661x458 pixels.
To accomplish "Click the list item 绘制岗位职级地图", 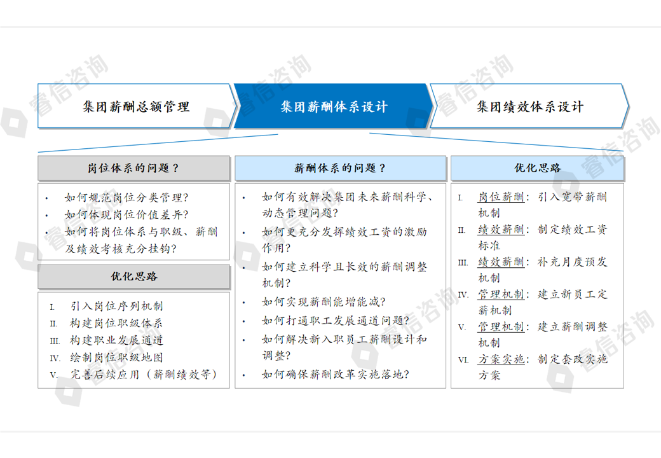I will point(116,357).
